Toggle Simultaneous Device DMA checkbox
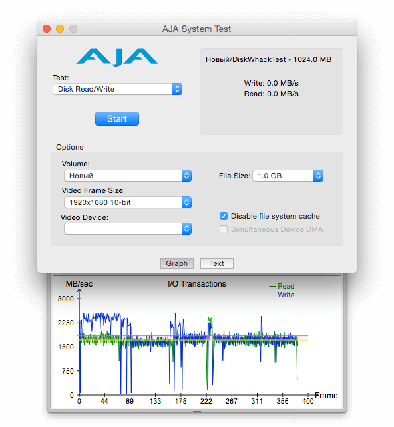Image resolution: width=394 pixels, height=427 pixels. tap(224, 229)
